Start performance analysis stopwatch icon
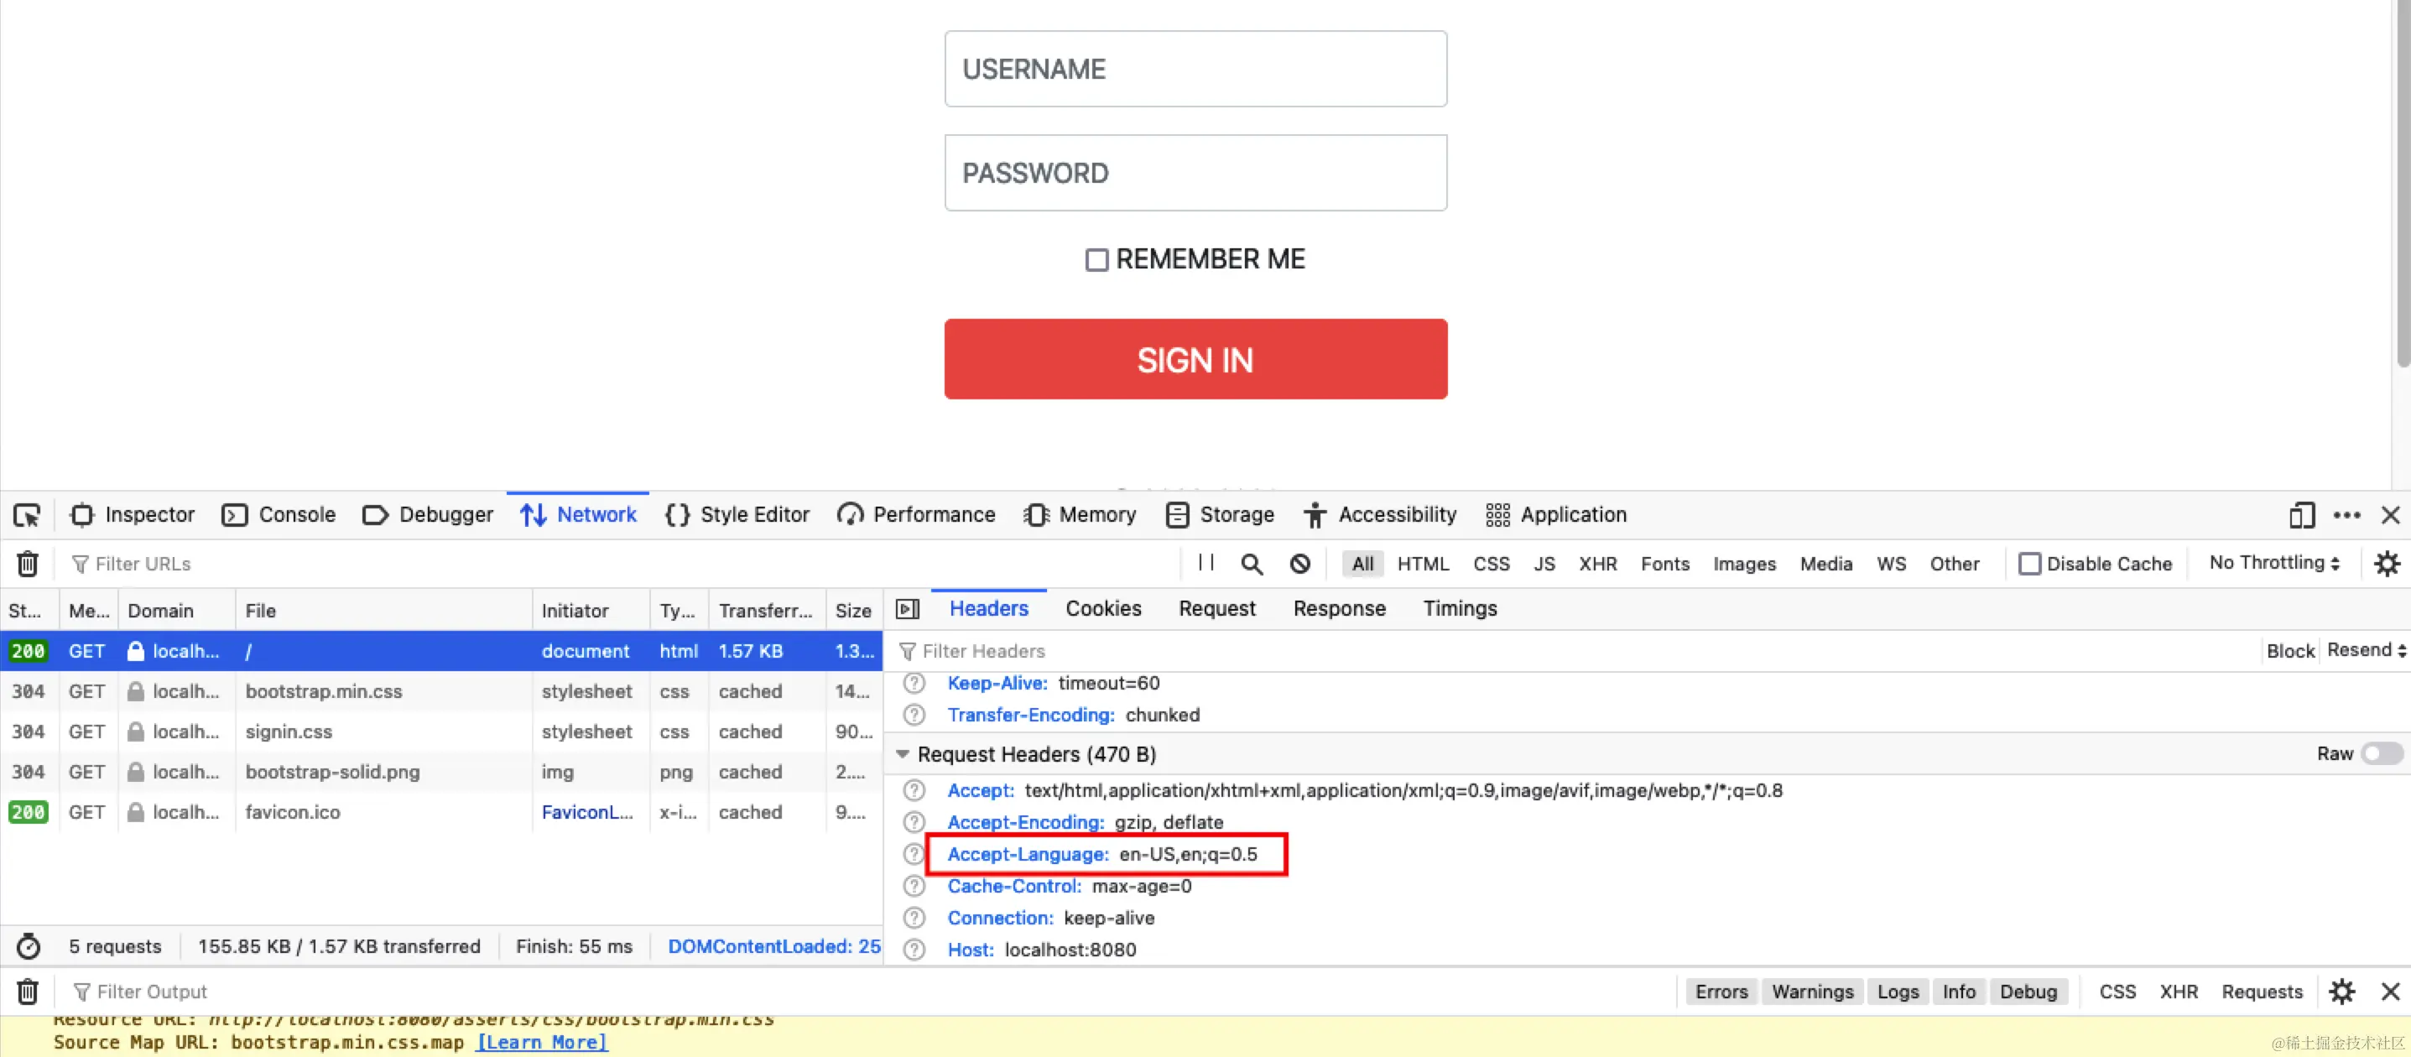Screen dimensions: 2411x1057 pos(28,946)
